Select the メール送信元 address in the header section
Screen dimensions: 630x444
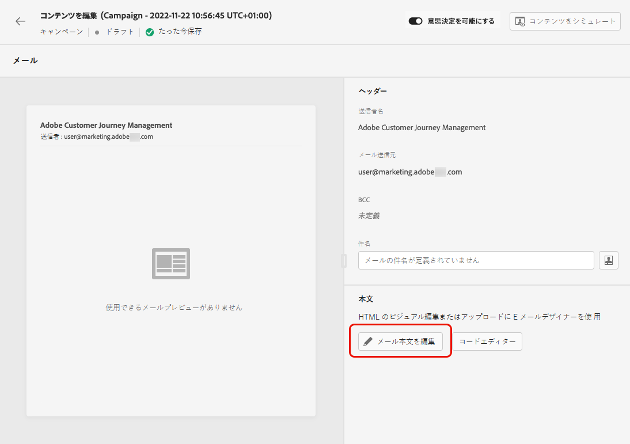(410, 172)
